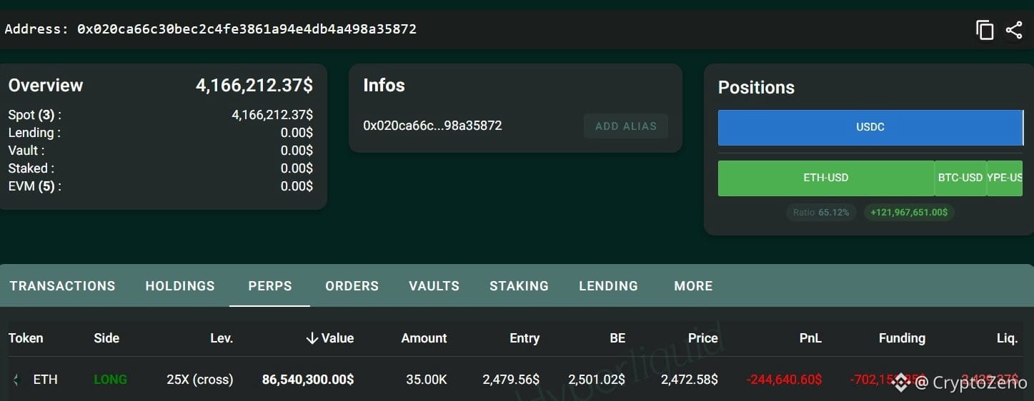This screenshot has width=1034, height=401.
Task: Click the Ratio 65.12% badge
Action: click(x=821, y=213)
